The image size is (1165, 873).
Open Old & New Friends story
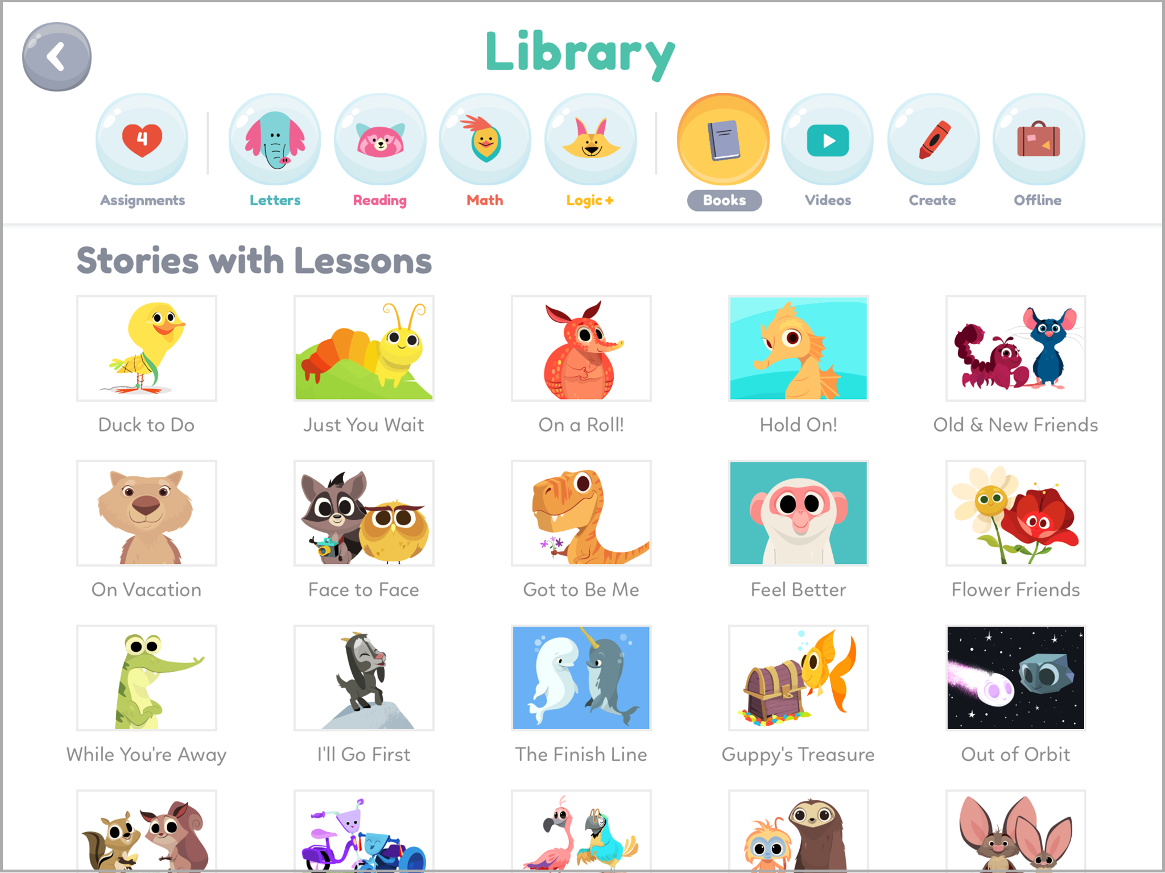pos(1016,348)
